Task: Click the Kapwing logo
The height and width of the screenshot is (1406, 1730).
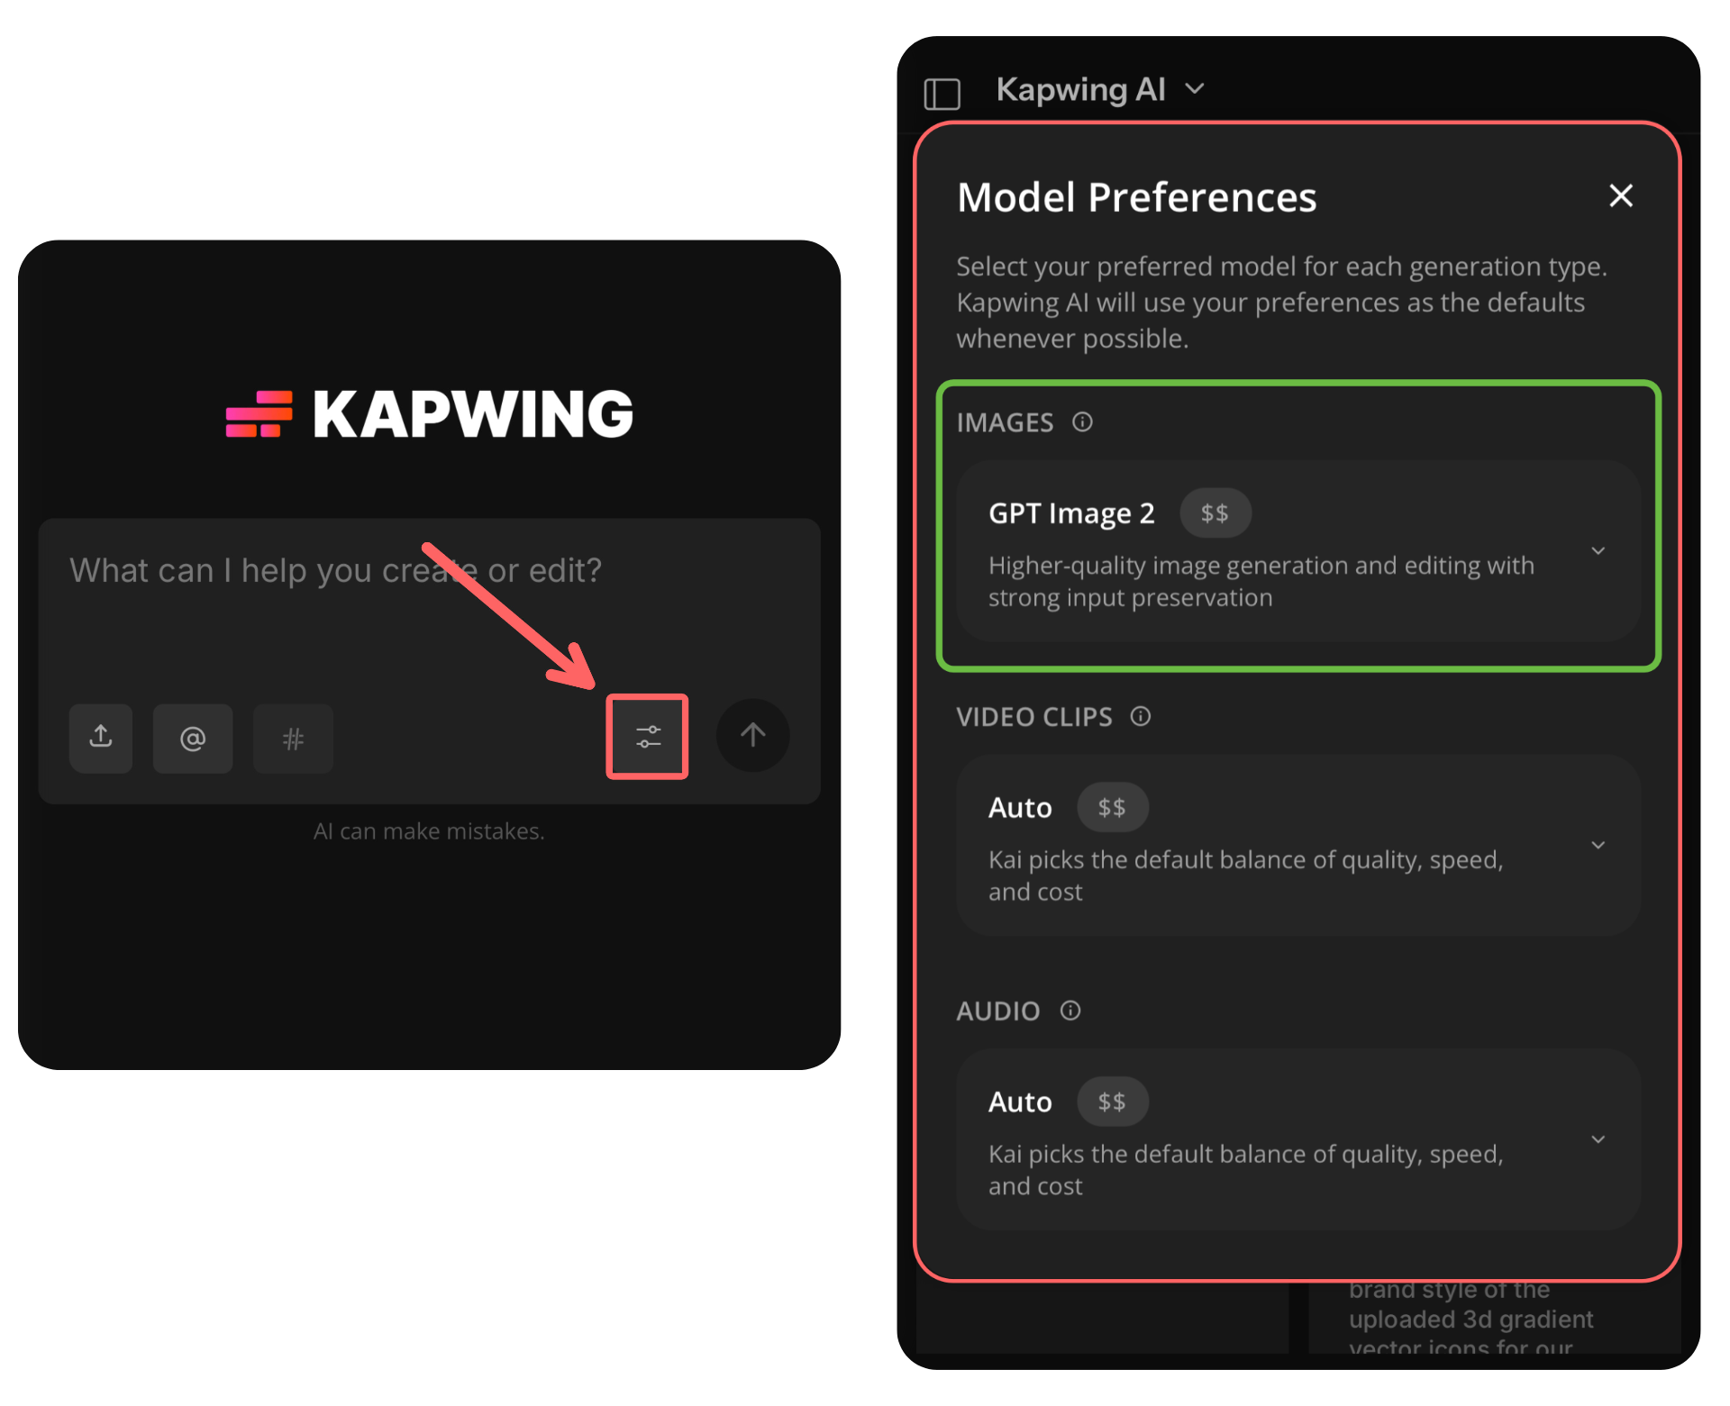Action: point(429,414)
